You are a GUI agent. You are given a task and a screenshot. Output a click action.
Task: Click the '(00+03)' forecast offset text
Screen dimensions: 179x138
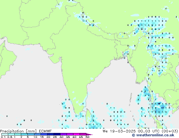tap(170, 131)
